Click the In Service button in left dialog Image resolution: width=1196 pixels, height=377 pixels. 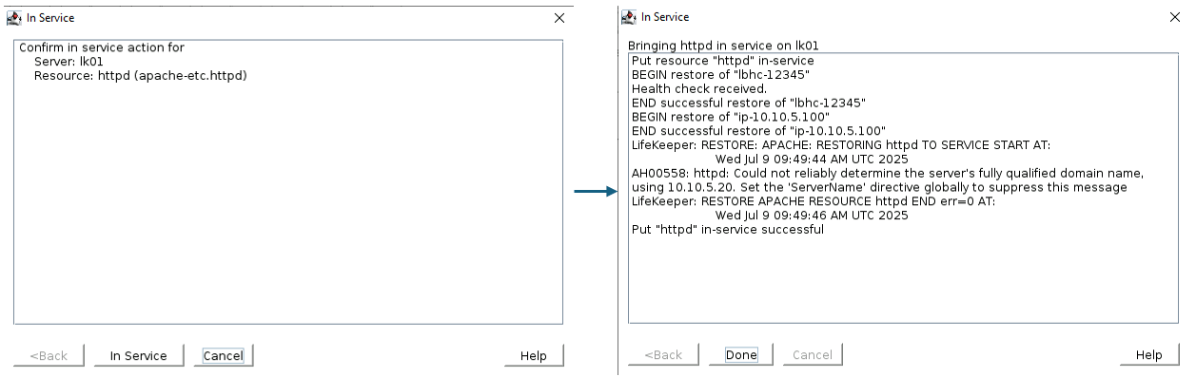(x=138, y=356)
